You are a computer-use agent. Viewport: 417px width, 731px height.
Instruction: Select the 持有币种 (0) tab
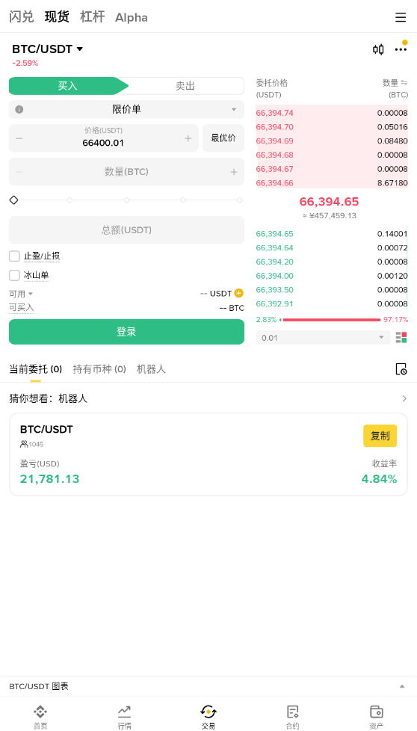(99, 369)
